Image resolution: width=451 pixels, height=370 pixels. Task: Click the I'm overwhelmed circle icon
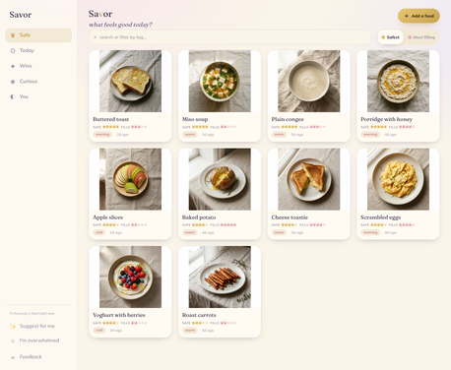(x=13, y=340)
